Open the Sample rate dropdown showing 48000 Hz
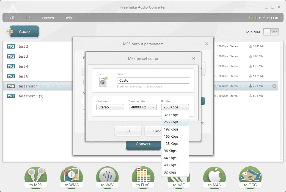 [x=143, y=107]
